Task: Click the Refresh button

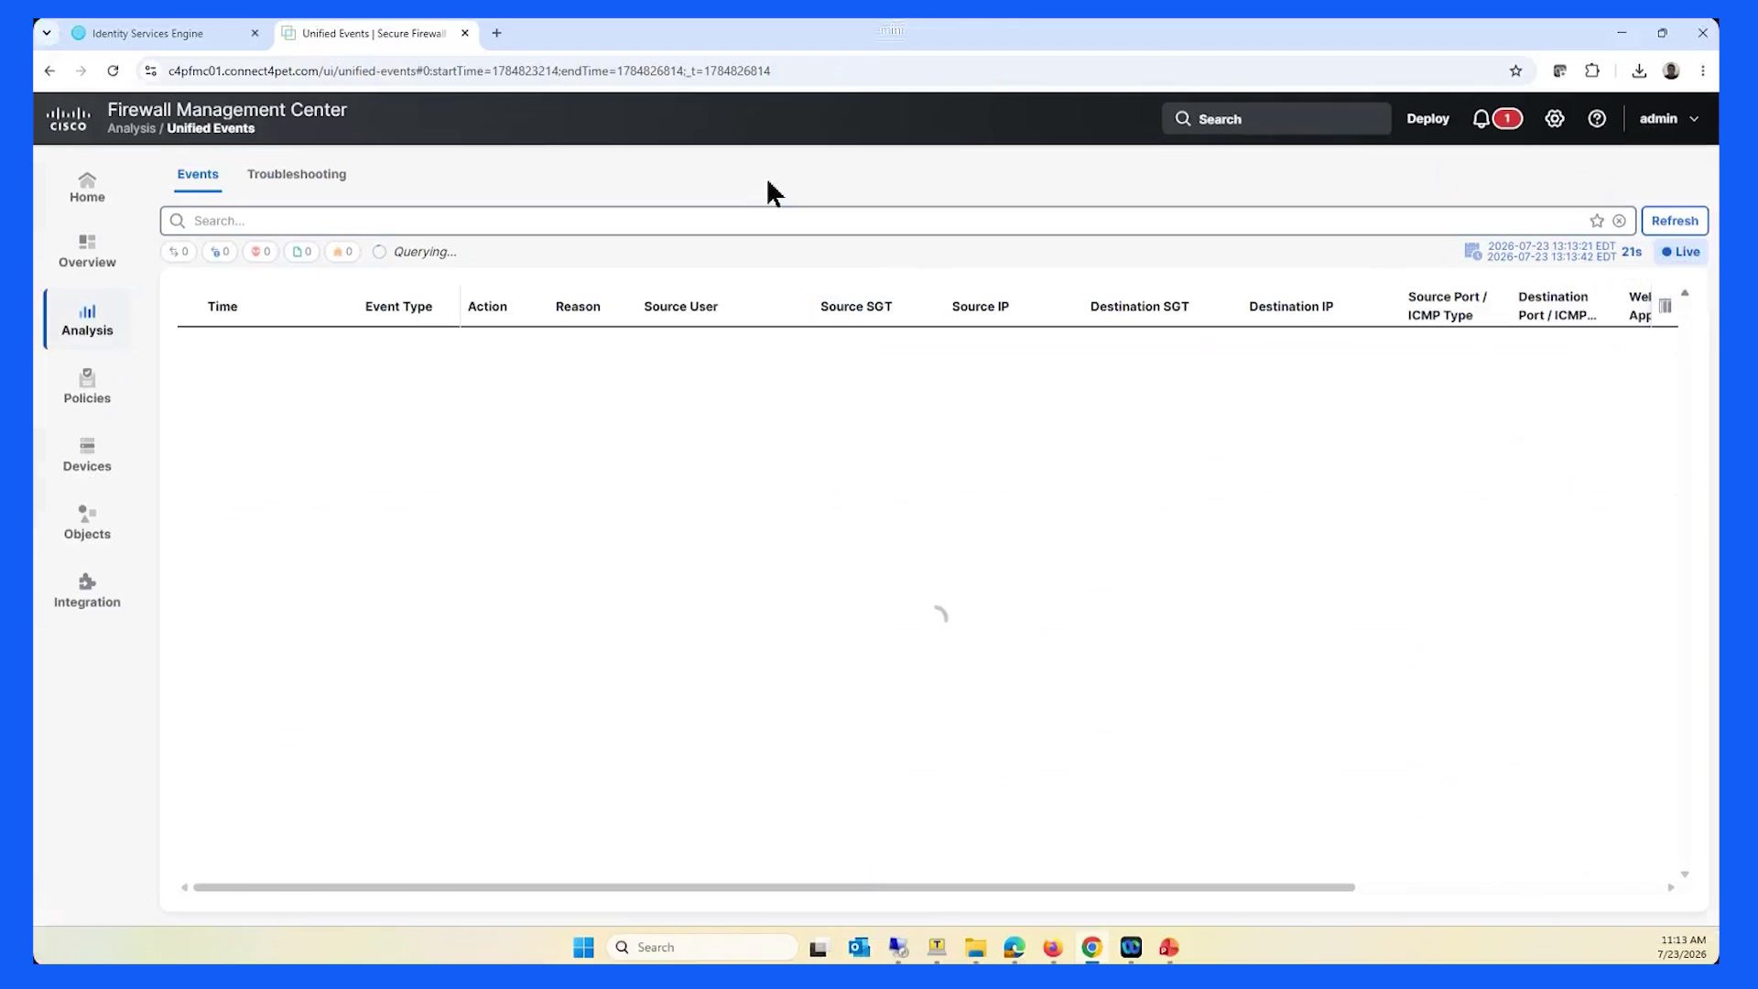Action: pyautogui.click(x=1675, y=221)
